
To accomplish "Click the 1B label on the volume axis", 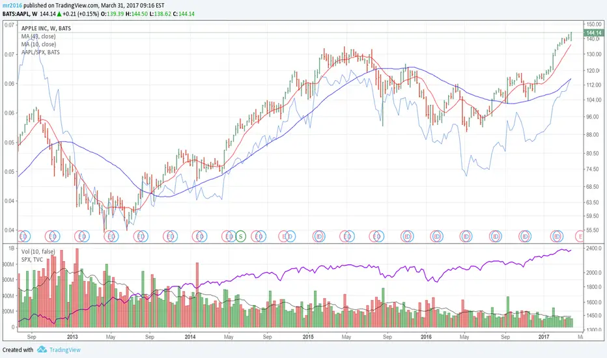I will tap(11, 249).
